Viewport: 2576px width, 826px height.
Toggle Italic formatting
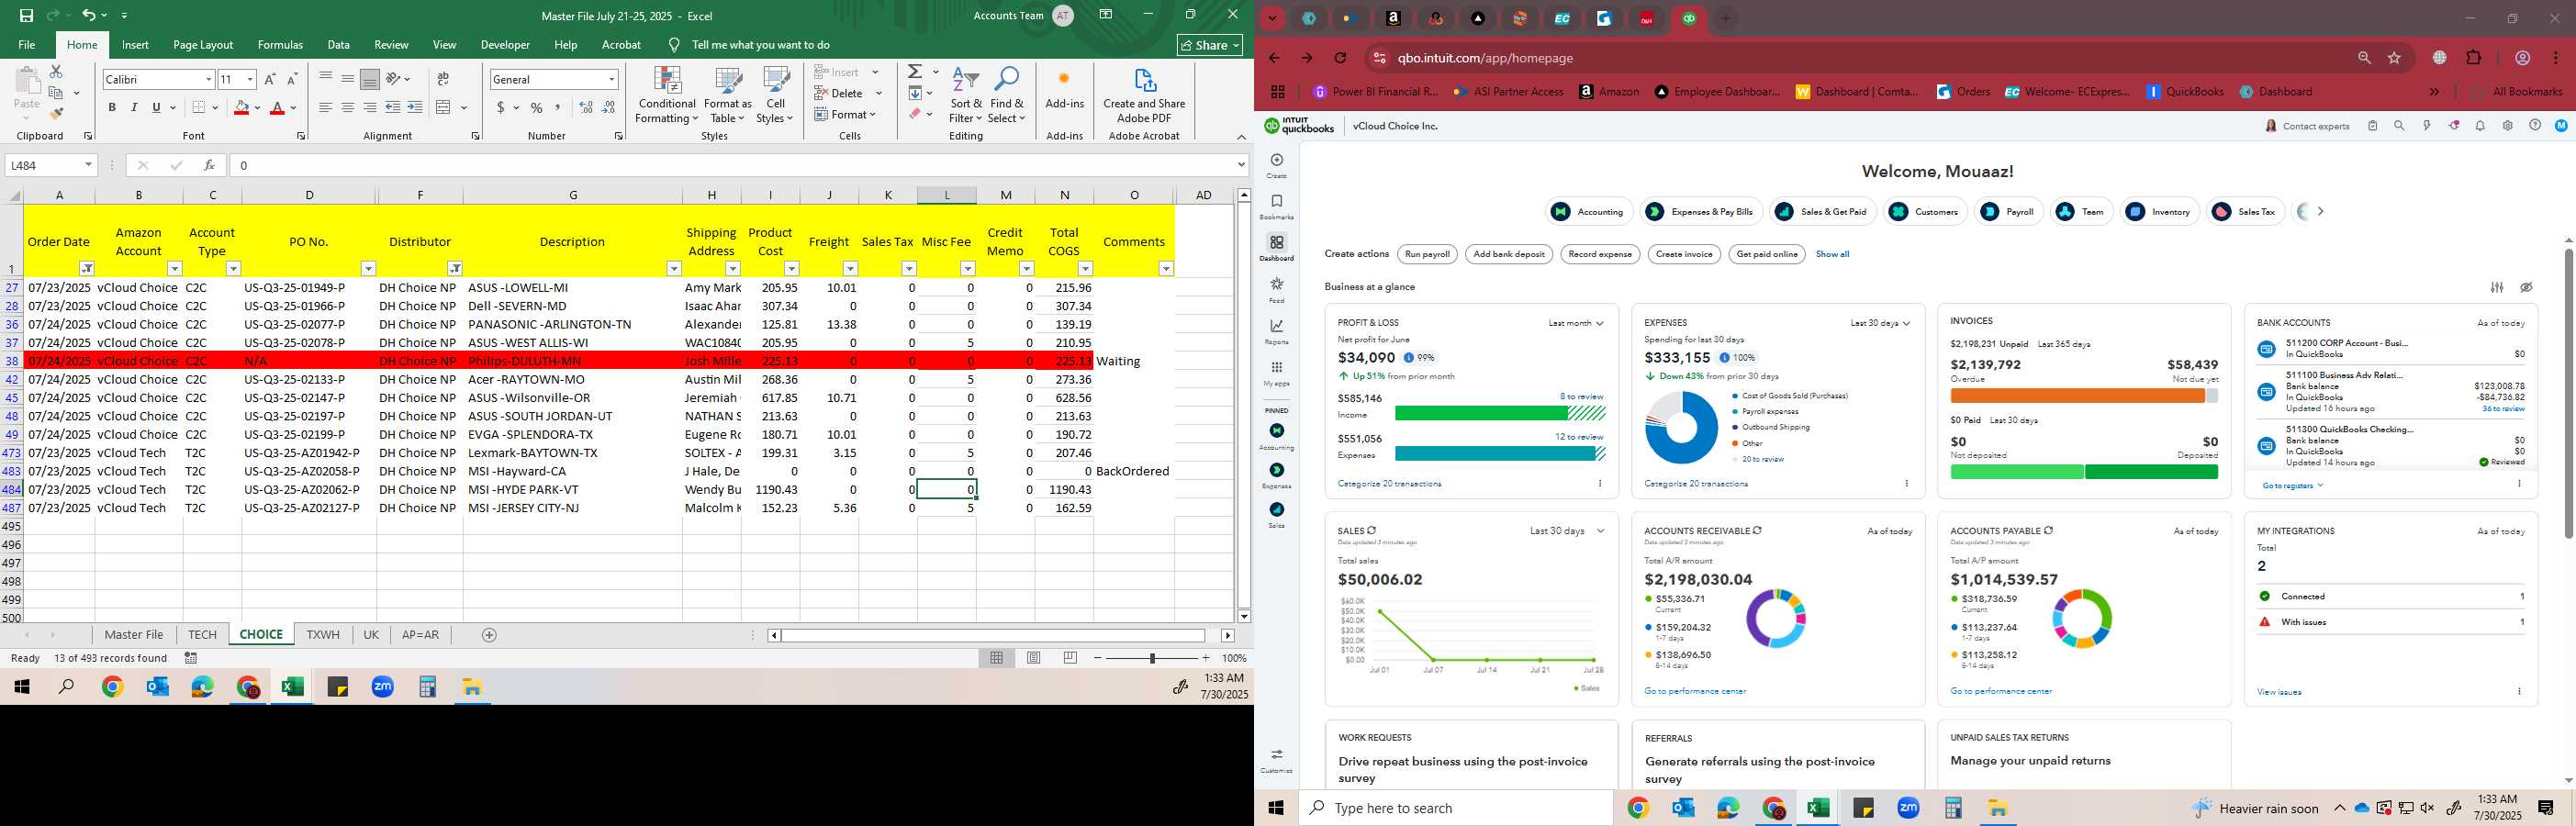click(134, 107)
